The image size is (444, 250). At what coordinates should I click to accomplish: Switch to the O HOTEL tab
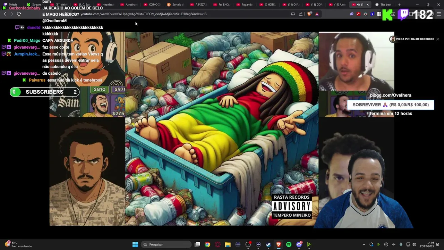click(268, 5)
